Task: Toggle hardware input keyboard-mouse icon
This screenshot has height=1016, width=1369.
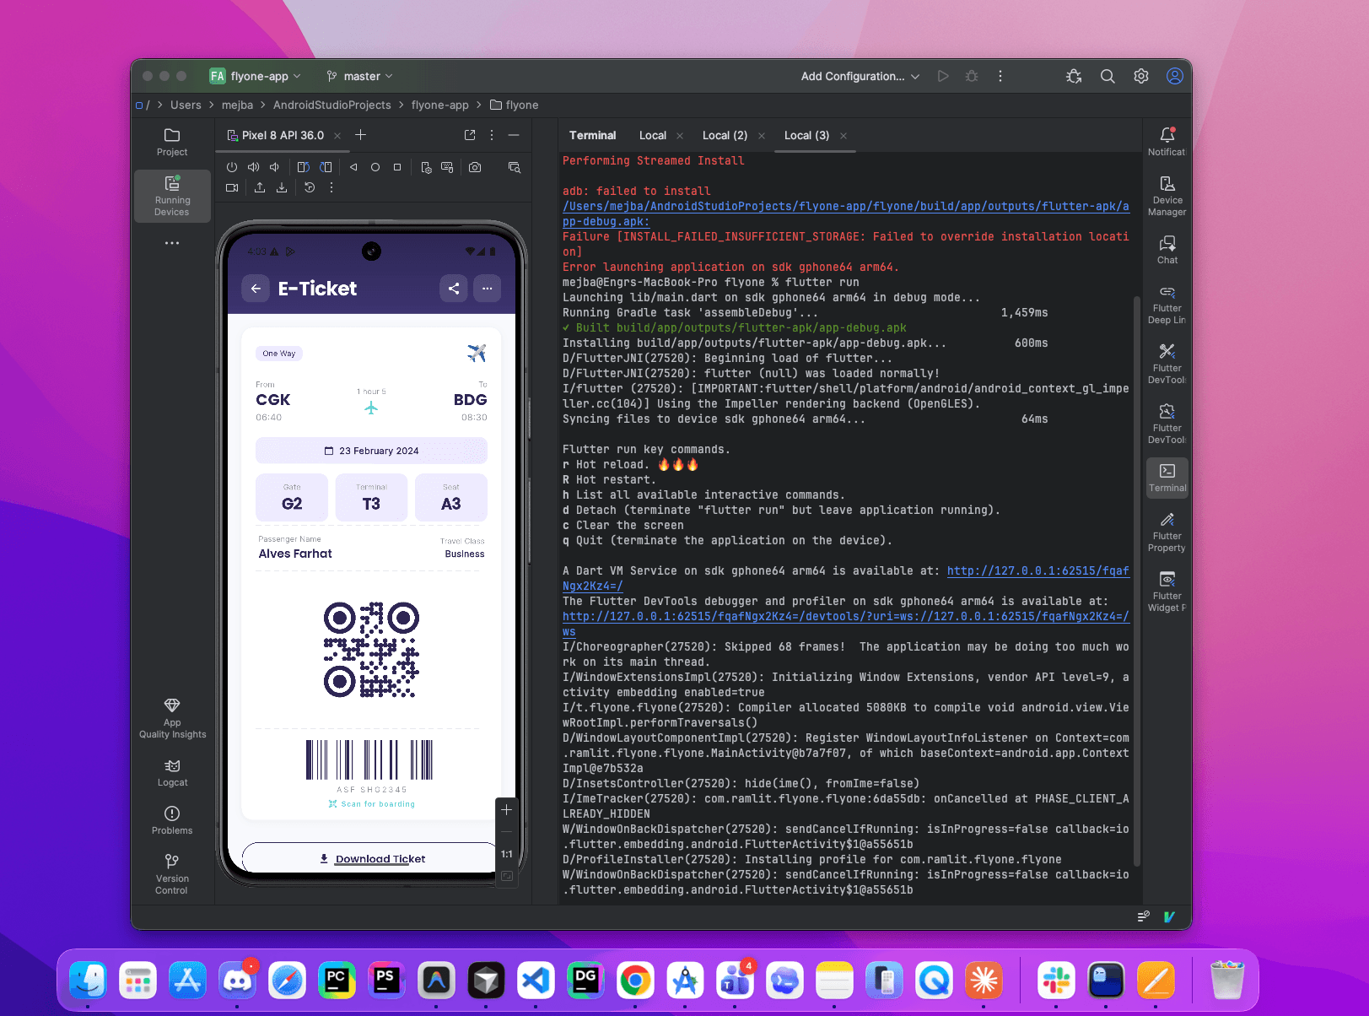Action: pos(447,167)
